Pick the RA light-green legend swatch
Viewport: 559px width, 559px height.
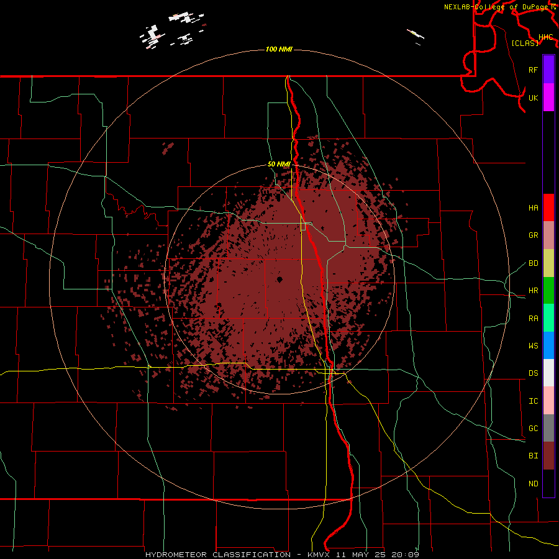(x=548, y=318)
